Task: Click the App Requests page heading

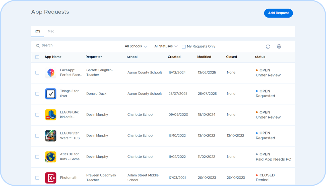Action: tap(50, 12)
